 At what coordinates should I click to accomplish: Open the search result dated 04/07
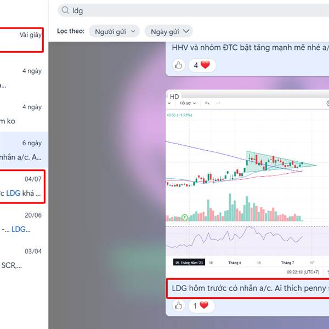22,186
